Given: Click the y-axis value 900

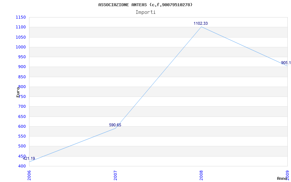Looking at the screenshot, I should pyautogui.click(x=22, y=67).
